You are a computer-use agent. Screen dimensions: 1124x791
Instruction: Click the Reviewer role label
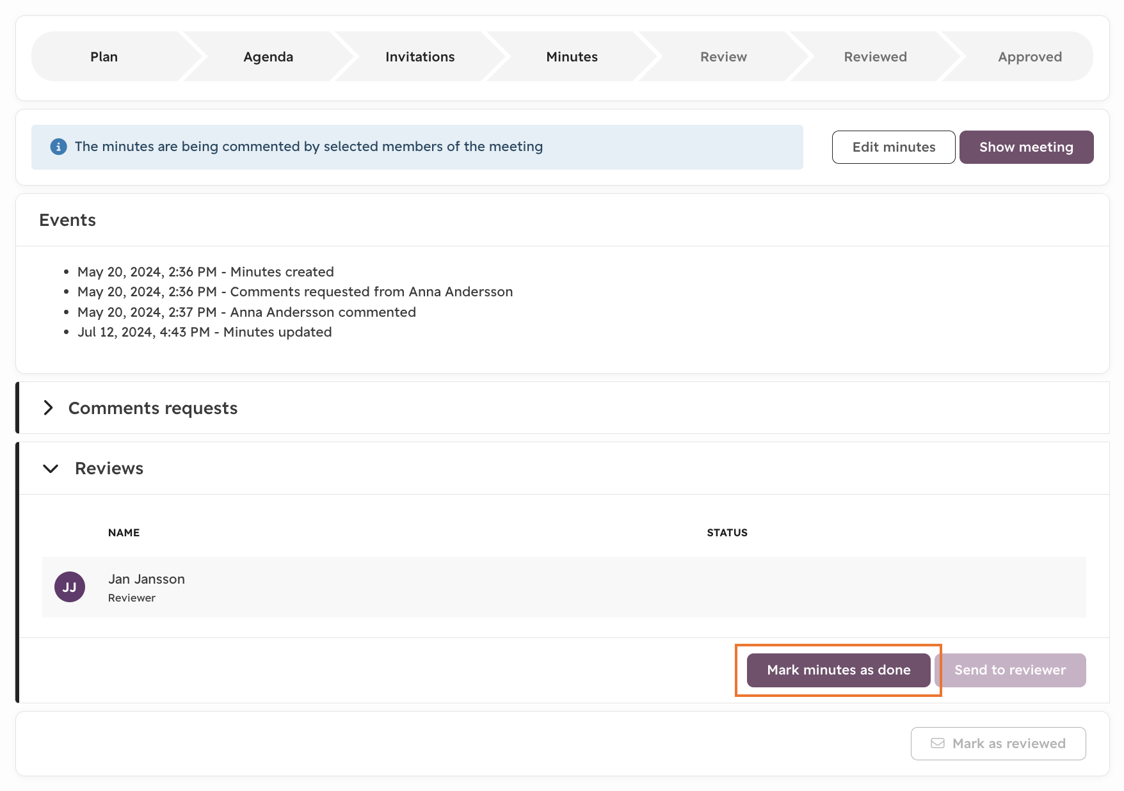click(x=132, y=598)
